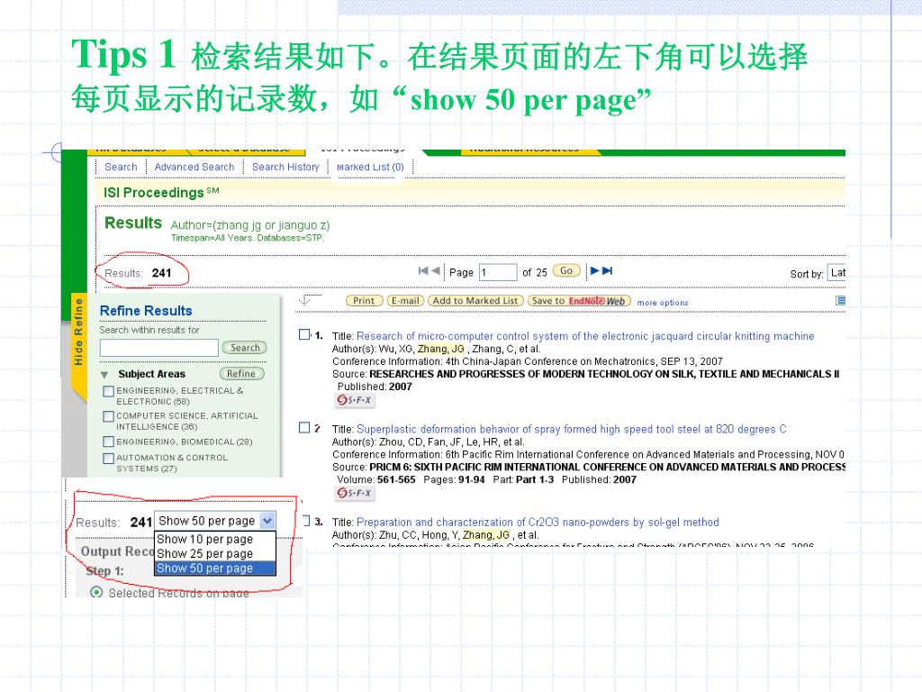Click Save to EndNote Web button
922x692 pixels.
(579, 301)
